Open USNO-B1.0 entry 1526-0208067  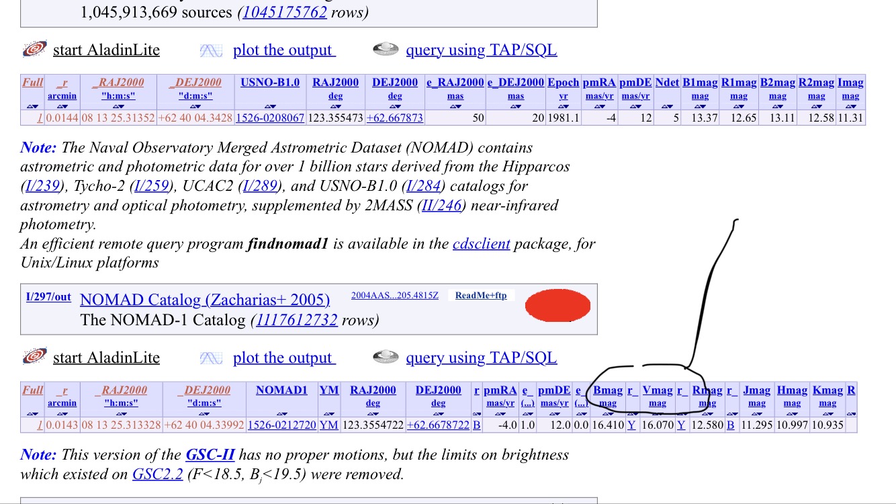pyautogui.click(x=270, y=118)
